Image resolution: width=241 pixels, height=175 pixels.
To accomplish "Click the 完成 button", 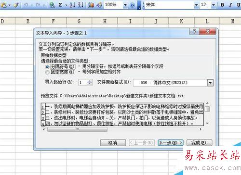I will point(199,142).
